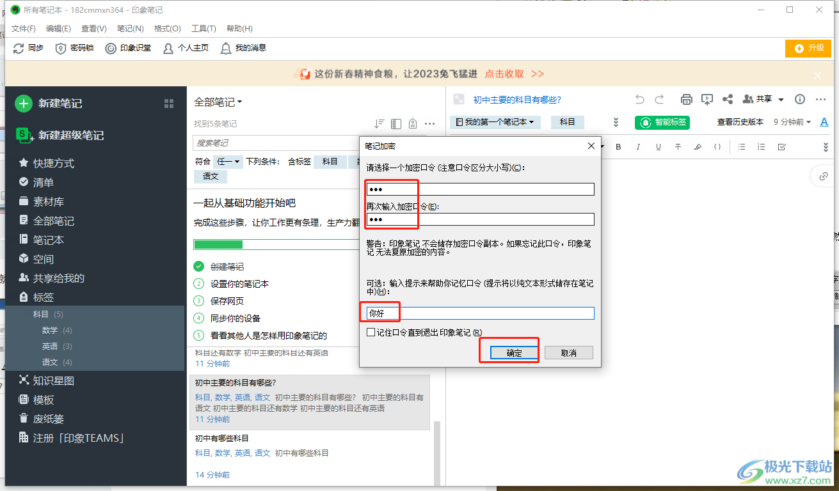Click 再次输入加密口令 confirm field

tap(481, 219)
